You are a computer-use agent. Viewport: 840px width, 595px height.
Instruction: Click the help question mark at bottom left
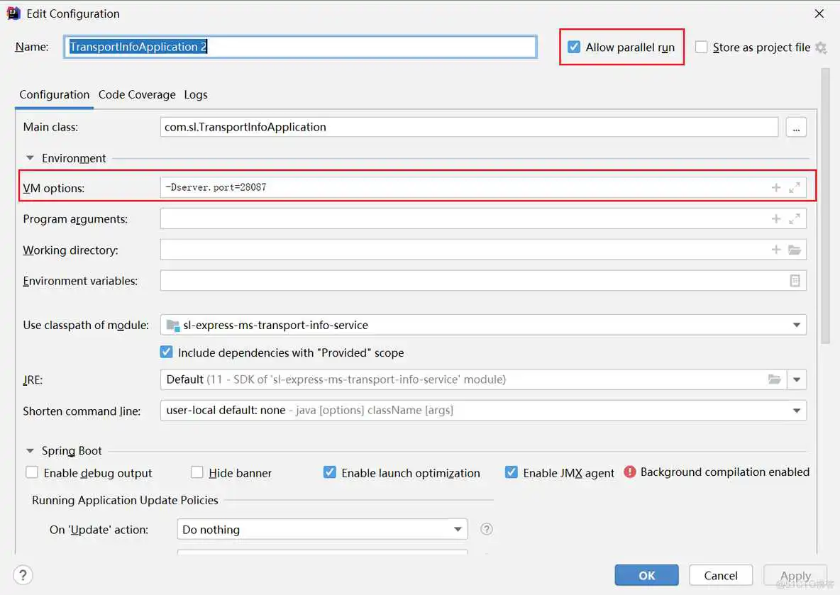pyautogui.click(x=23, y=575)
